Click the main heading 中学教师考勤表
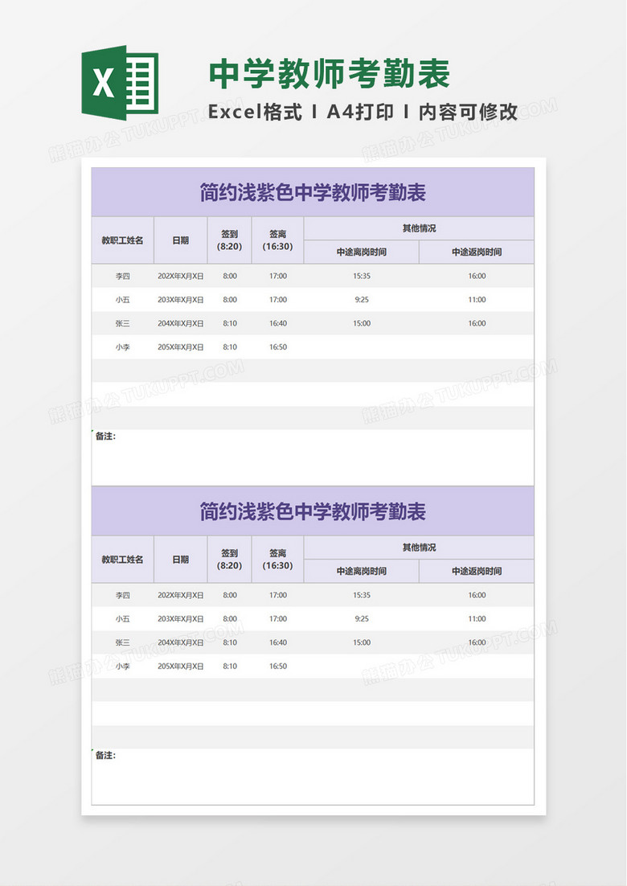Viewport: 627px width, 886px height. click(x=329, y=75)
